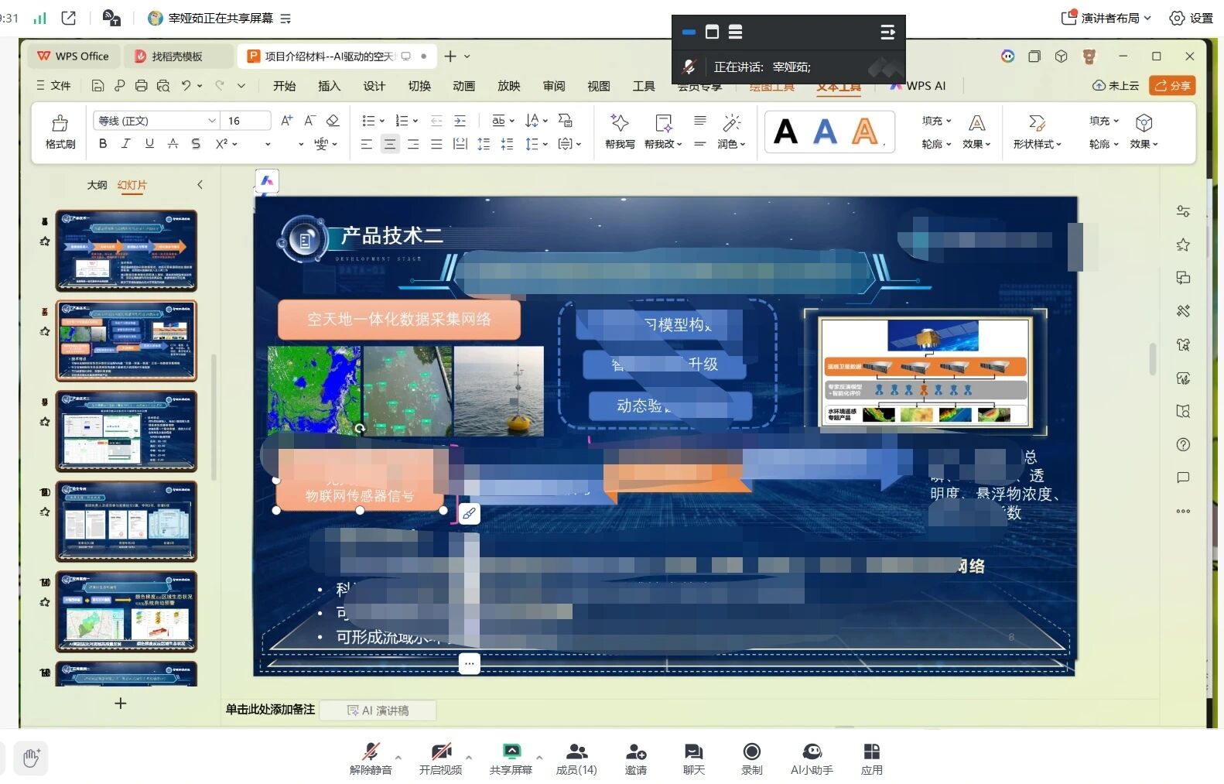Open the 插入 ribbon tab

(329, 86)
